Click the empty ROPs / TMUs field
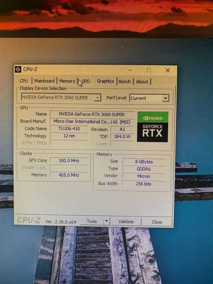 (69, 143)
